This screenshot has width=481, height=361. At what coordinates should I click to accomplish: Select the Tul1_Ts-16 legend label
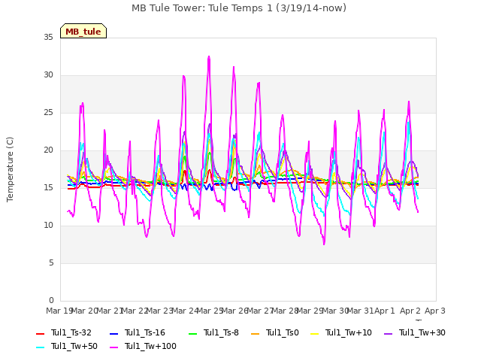pyautogui.click(x=145, y=332)
